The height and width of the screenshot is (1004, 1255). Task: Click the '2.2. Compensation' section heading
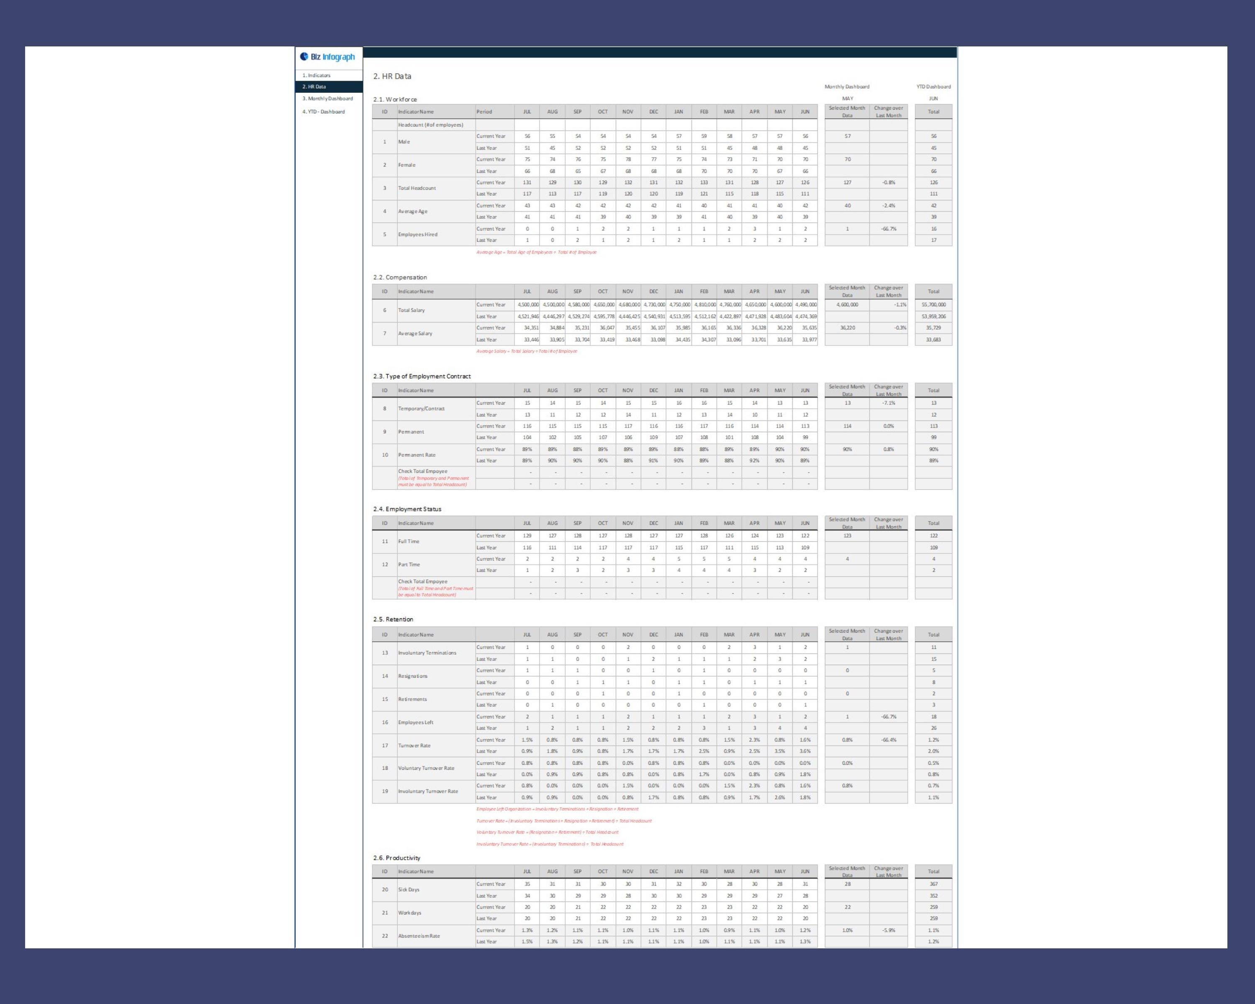point(400,277)
